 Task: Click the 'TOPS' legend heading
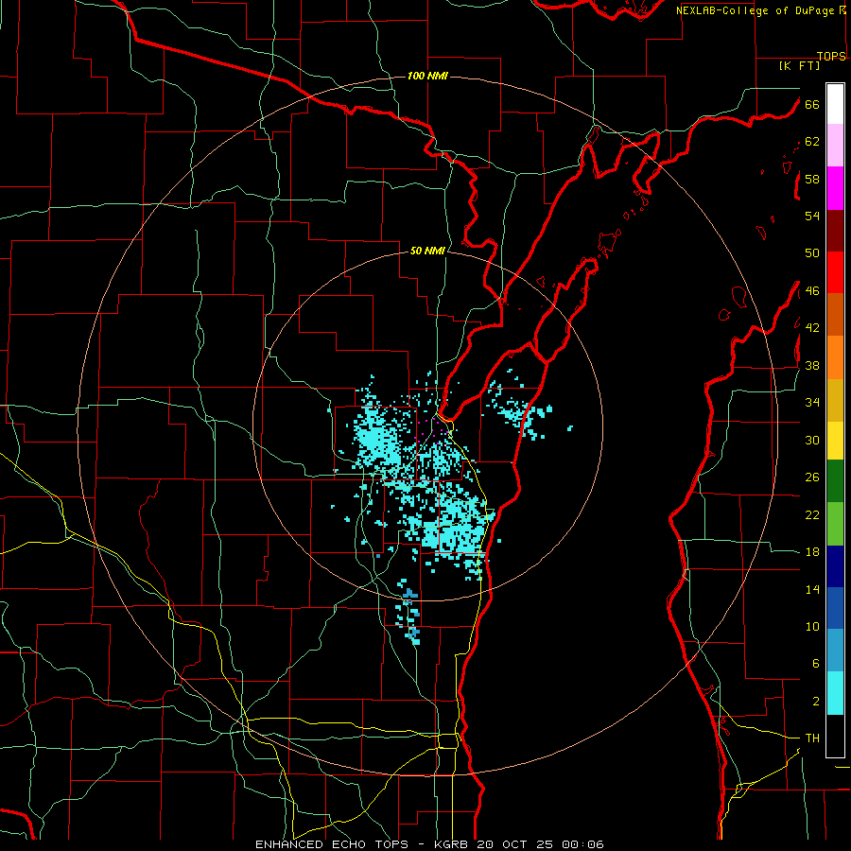pyautogui.click(x=831, y=56)
